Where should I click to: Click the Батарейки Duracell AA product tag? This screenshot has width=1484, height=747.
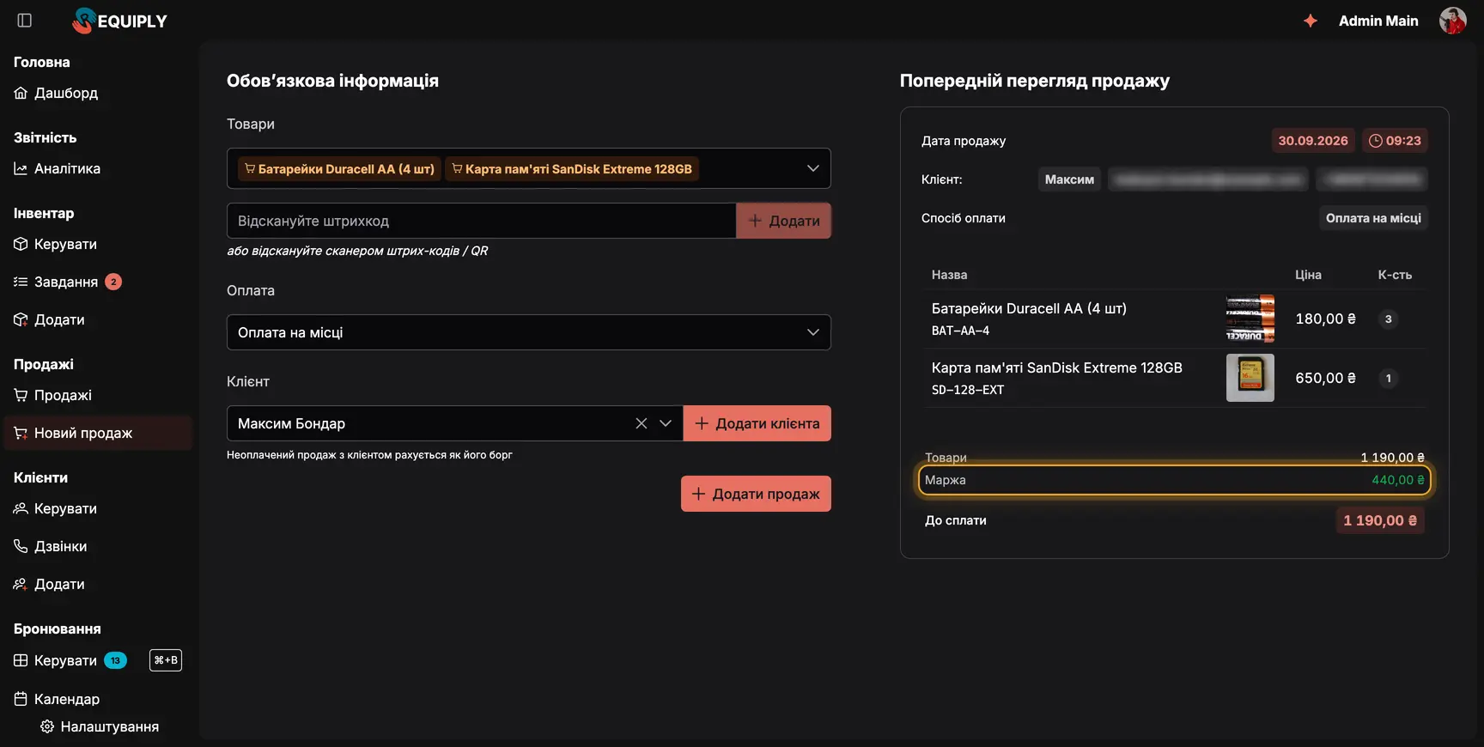(x=339, y=169)
